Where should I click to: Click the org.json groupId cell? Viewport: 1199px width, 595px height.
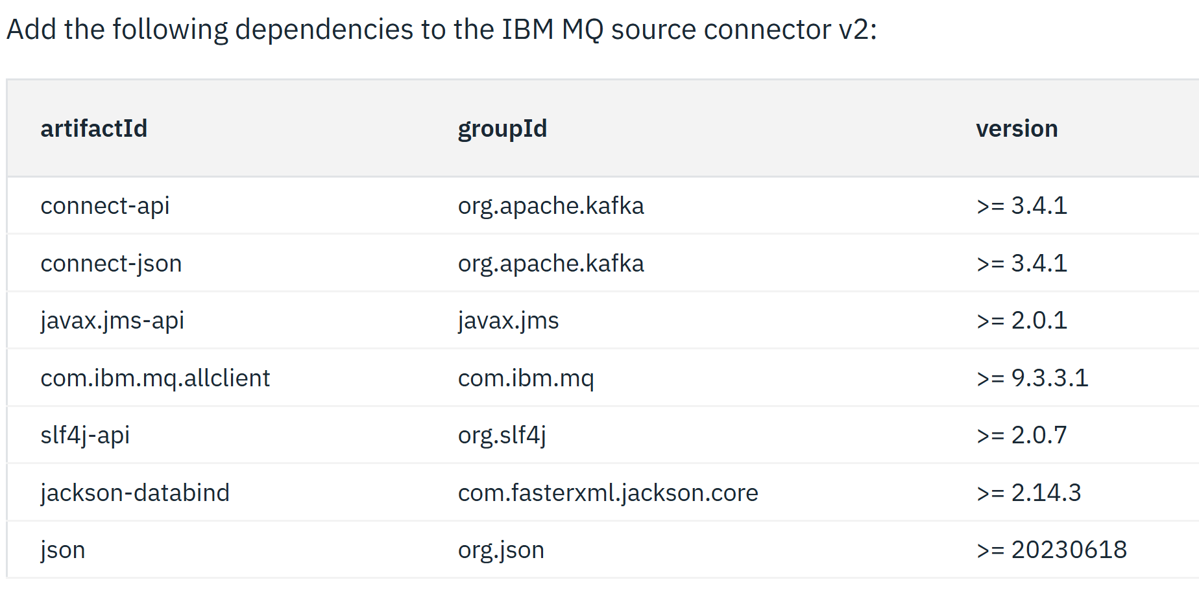click(x=501, y=550)
